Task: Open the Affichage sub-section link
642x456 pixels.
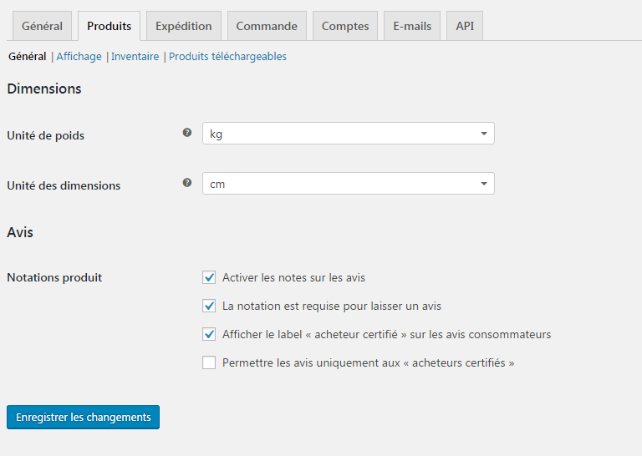Action: click(79, 57)
